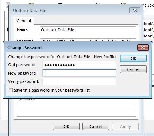Click Cancel at bottom of Outlook Data File dialog
This screenshot has width=154, height=136.
(x=96, y=127)
